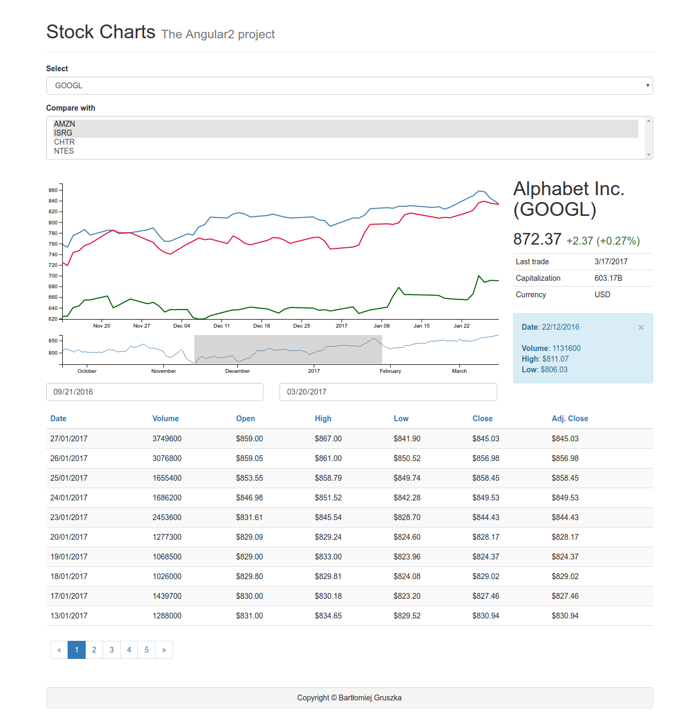
Task: Go to pagination page 5
Action: [x=146, y=650]
